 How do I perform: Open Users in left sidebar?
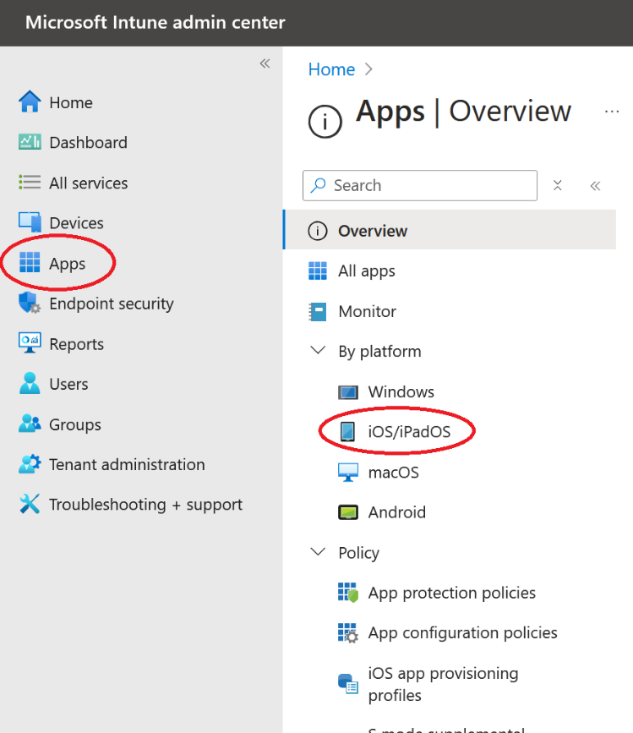[68, 384]
